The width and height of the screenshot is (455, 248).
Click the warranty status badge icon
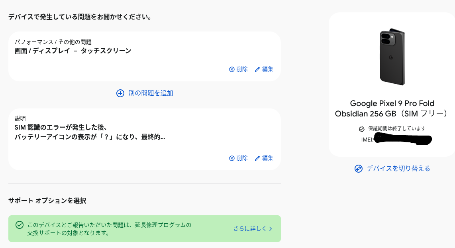[362, 129]
